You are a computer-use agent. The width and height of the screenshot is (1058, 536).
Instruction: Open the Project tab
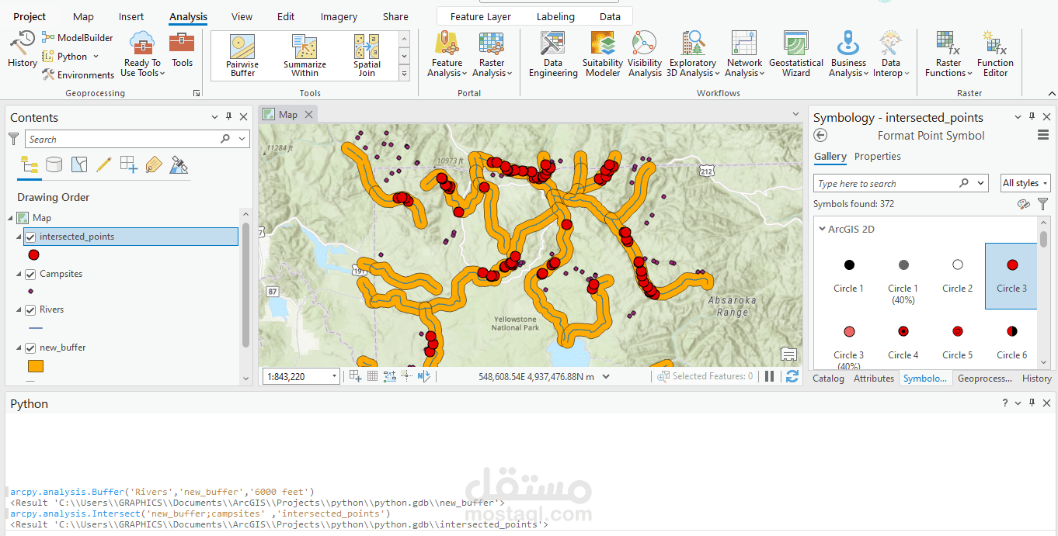[30, 16]
